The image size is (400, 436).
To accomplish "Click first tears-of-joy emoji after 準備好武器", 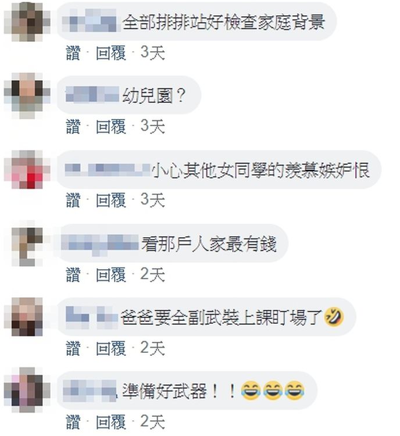I will click(251, 391).
